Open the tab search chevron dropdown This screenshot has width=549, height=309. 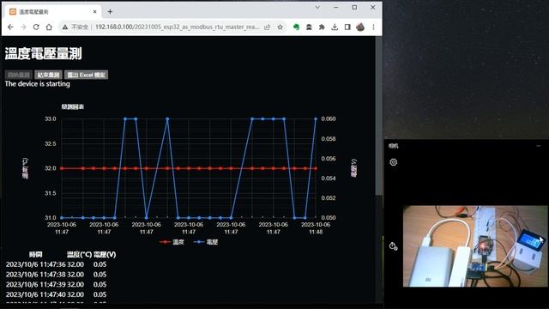[317, 7]
